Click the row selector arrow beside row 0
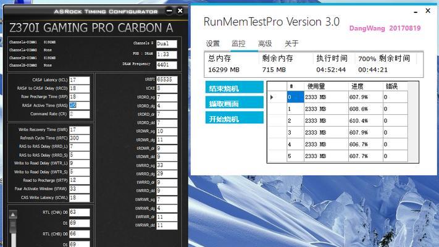Image resolution: width=439 pixels, height=247 pixels. pos(272,97)
